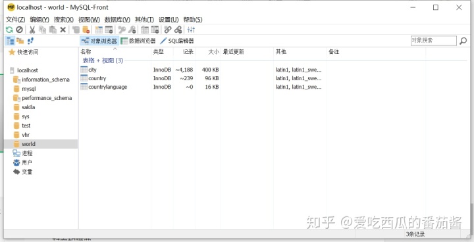This screenshot has height=242, width=474.
Task: Switch to 对象浏览器 object browser view
Action: pyautogui.click(x=99, y=41)
